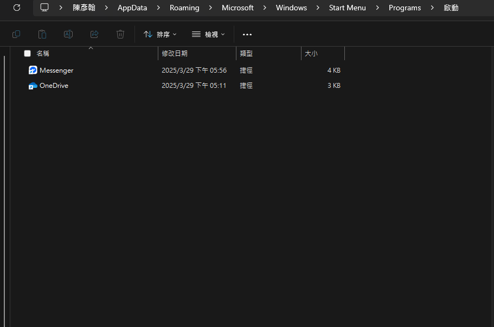Click the delete trash icon

tap(120, 34)
